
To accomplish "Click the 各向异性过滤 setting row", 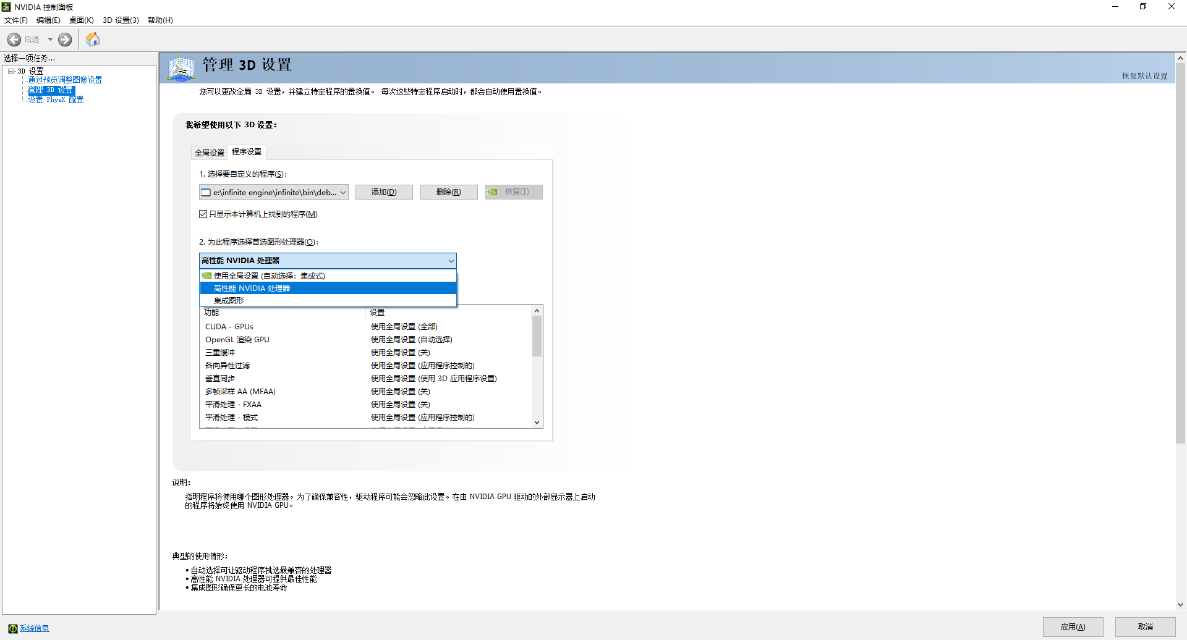I will pos(366,366).
